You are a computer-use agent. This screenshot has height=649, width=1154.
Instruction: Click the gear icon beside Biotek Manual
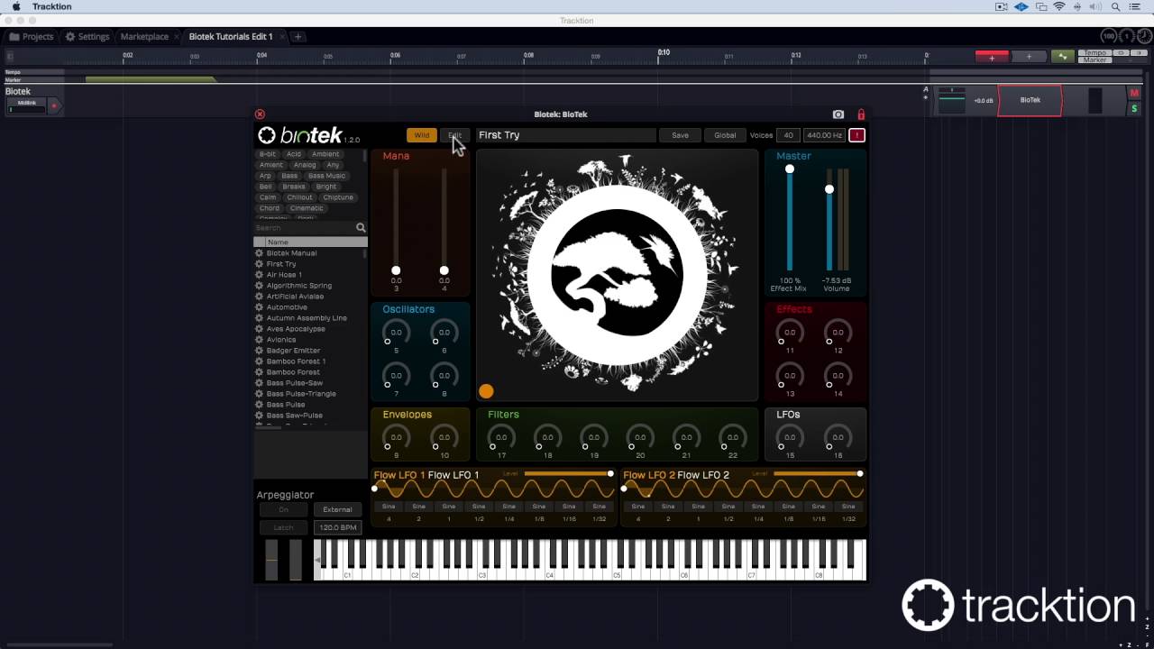260,253
